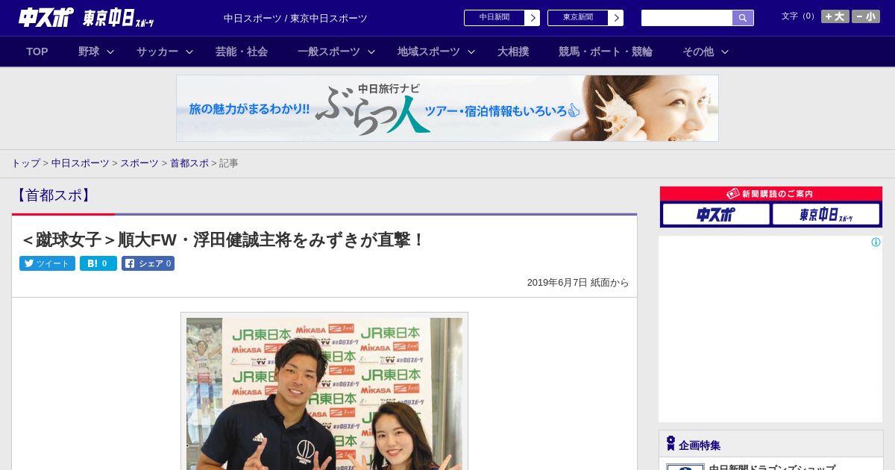Viewport: 895px width, 470px height.
Task: Expand the その他 dropdown chevron
Action: [x=725, y=51]
